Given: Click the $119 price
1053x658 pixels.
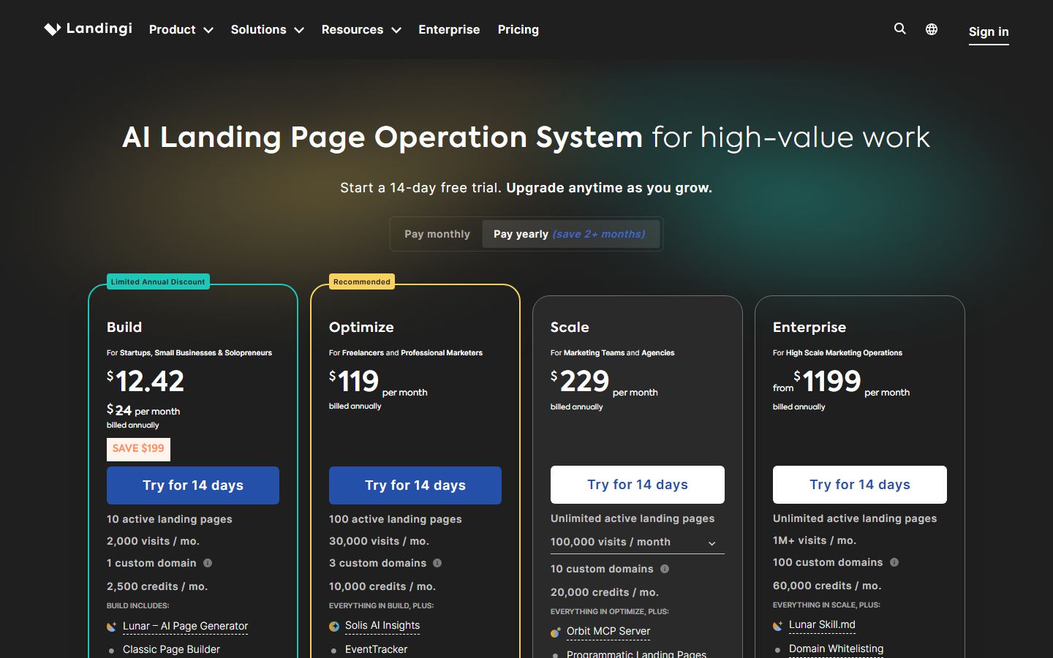Looking at the screenshot, I should (354, 381).
